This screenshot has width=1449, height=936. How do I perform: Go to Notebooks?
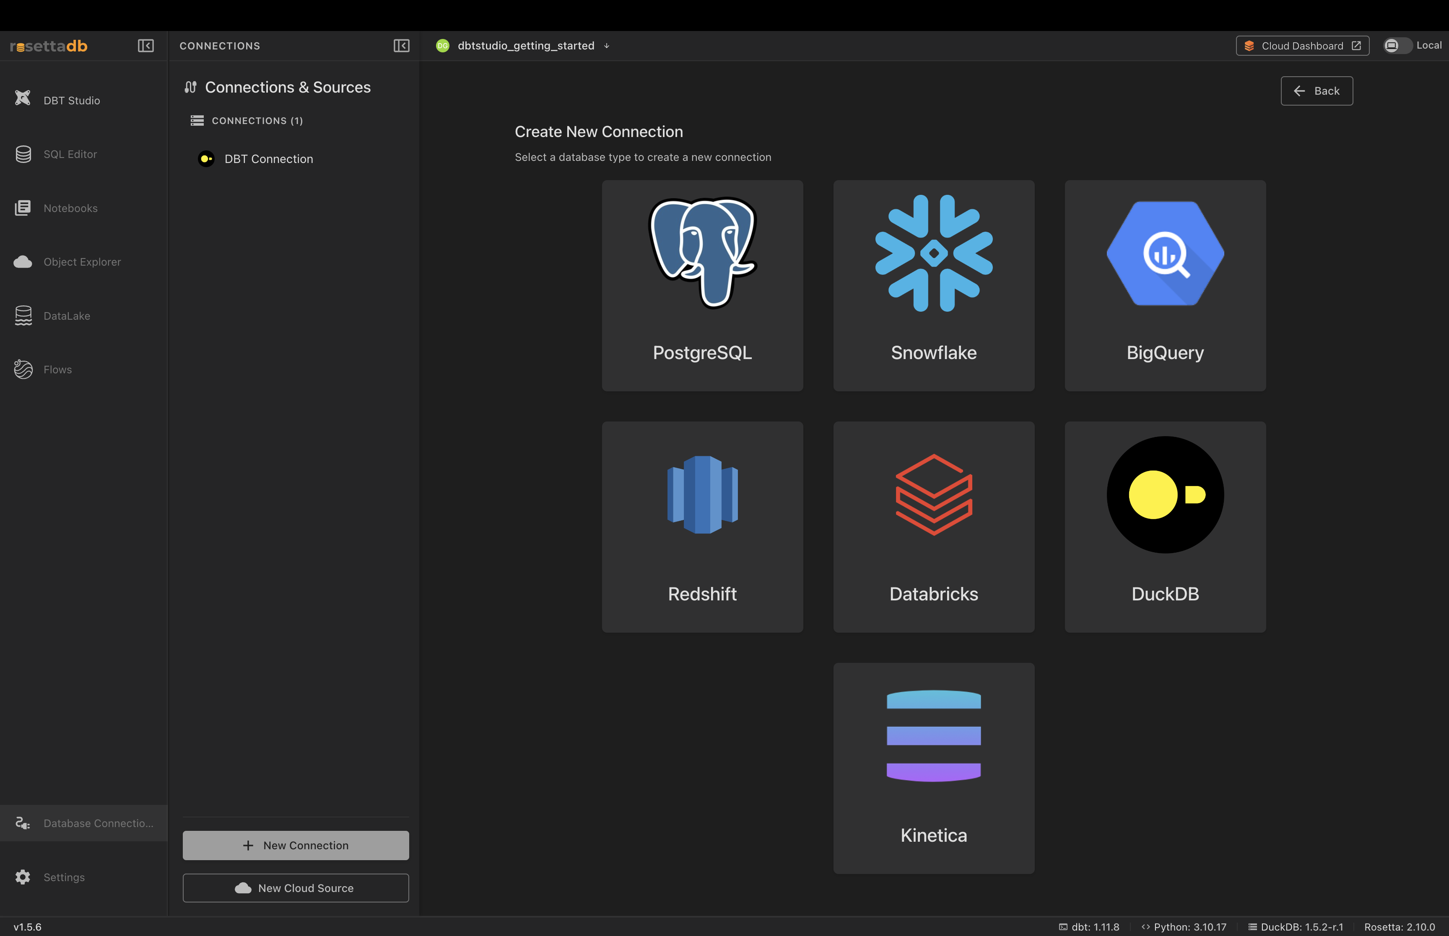tap(83, 208)
